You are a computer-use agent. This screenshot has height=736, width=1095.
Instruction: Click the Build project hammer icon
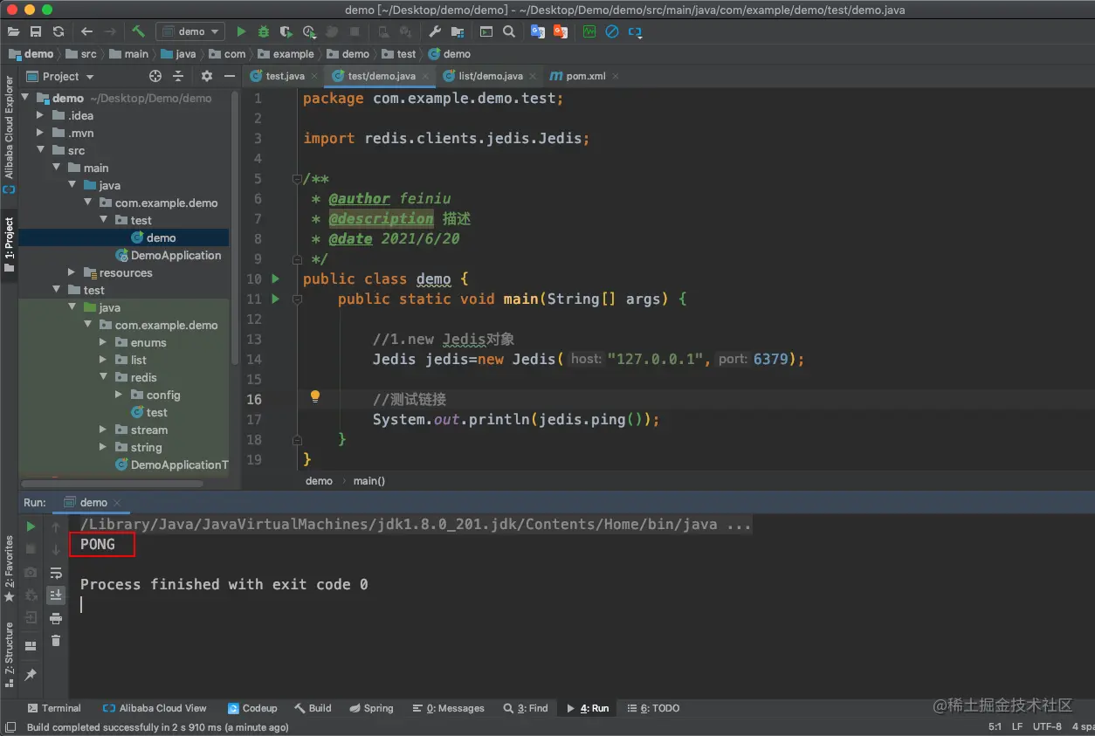(138, 31)
